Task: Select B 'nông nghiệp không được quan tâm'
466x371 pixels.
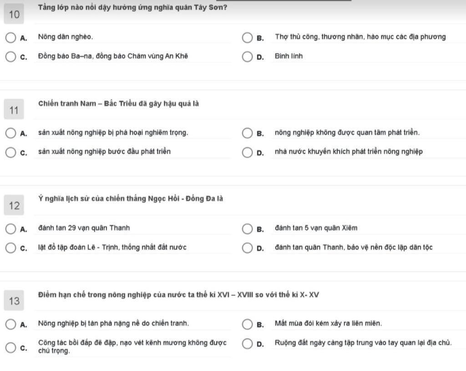Action: point(247,133)
